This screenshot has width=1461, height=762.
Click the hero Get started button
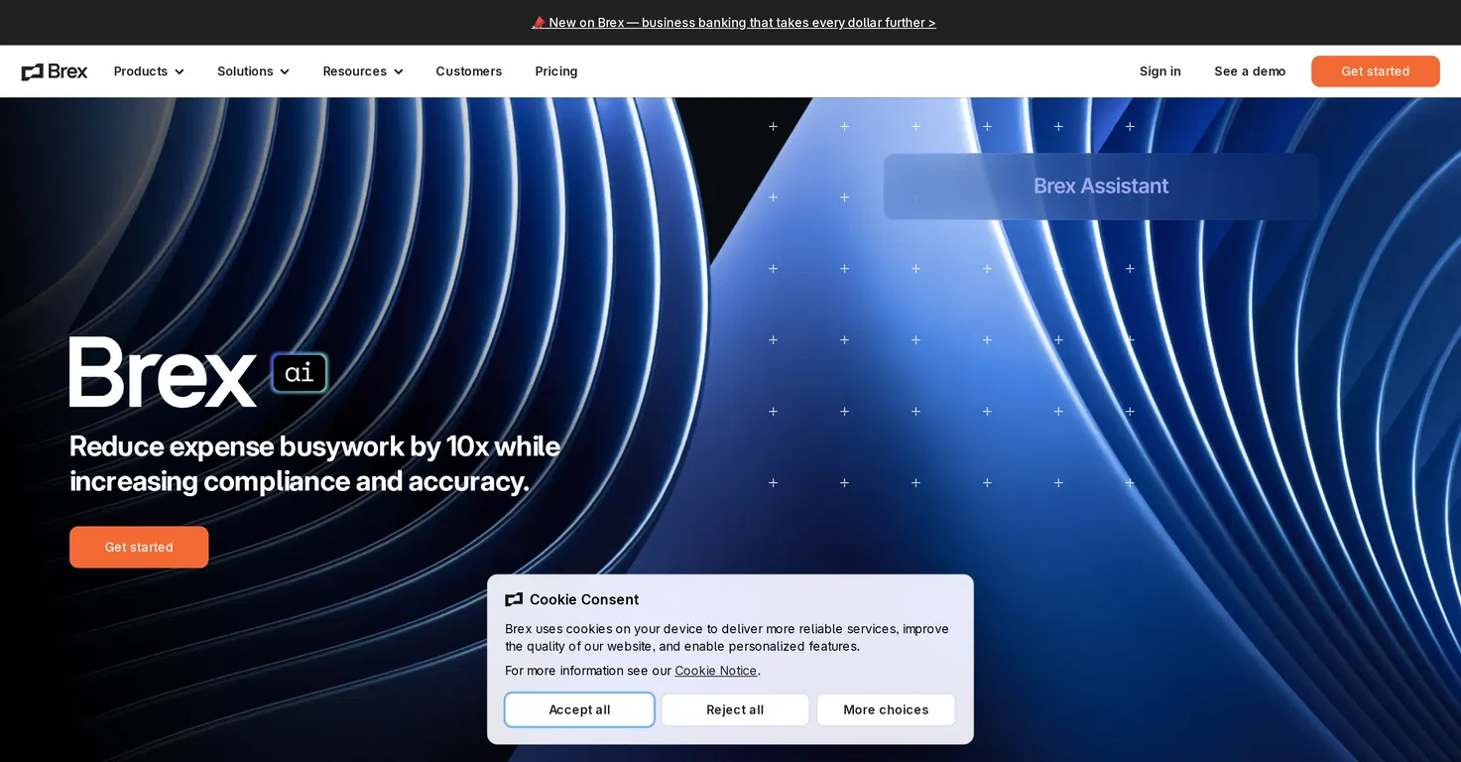coord(139,547)
